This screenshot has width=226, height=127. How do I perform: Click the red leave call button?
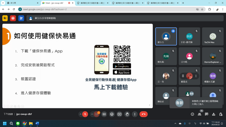[x=144, y=114]
